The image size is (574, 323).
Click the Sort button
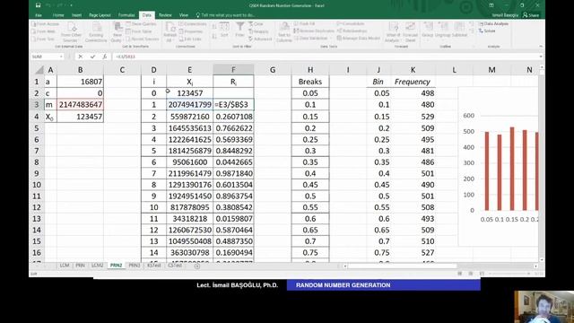224,30
